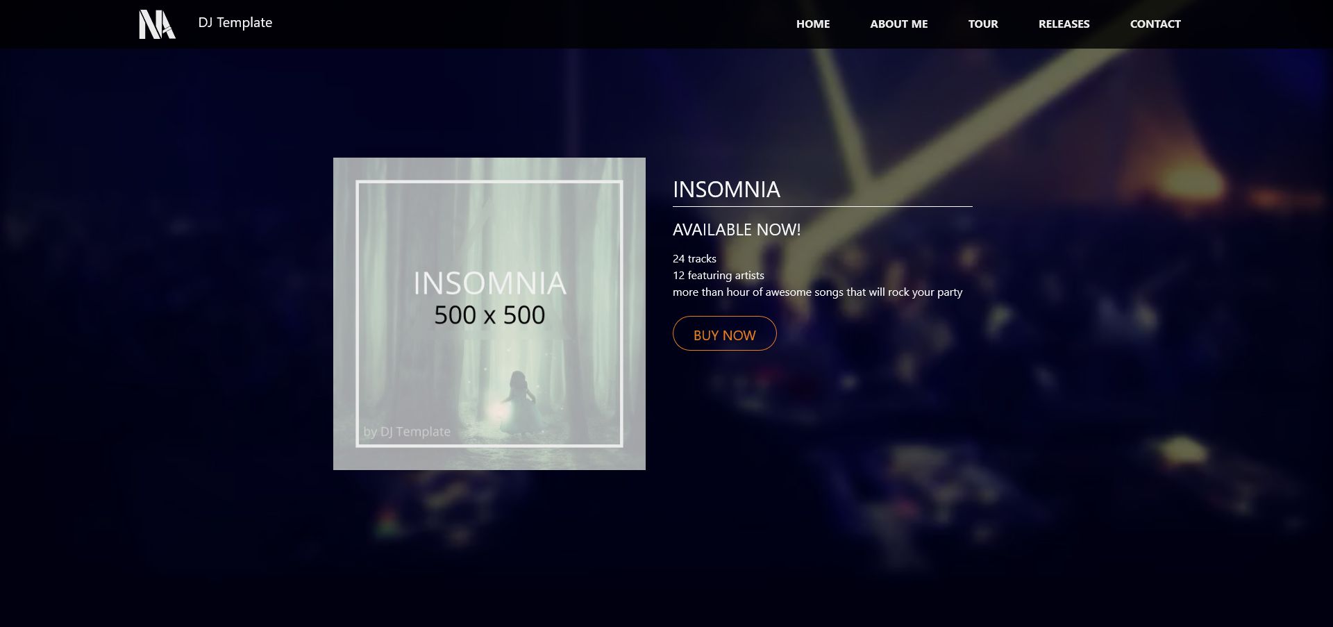Navigate to the TOUR page
This screenshot has width=1333, height=627.
click(x=983, y=24)
